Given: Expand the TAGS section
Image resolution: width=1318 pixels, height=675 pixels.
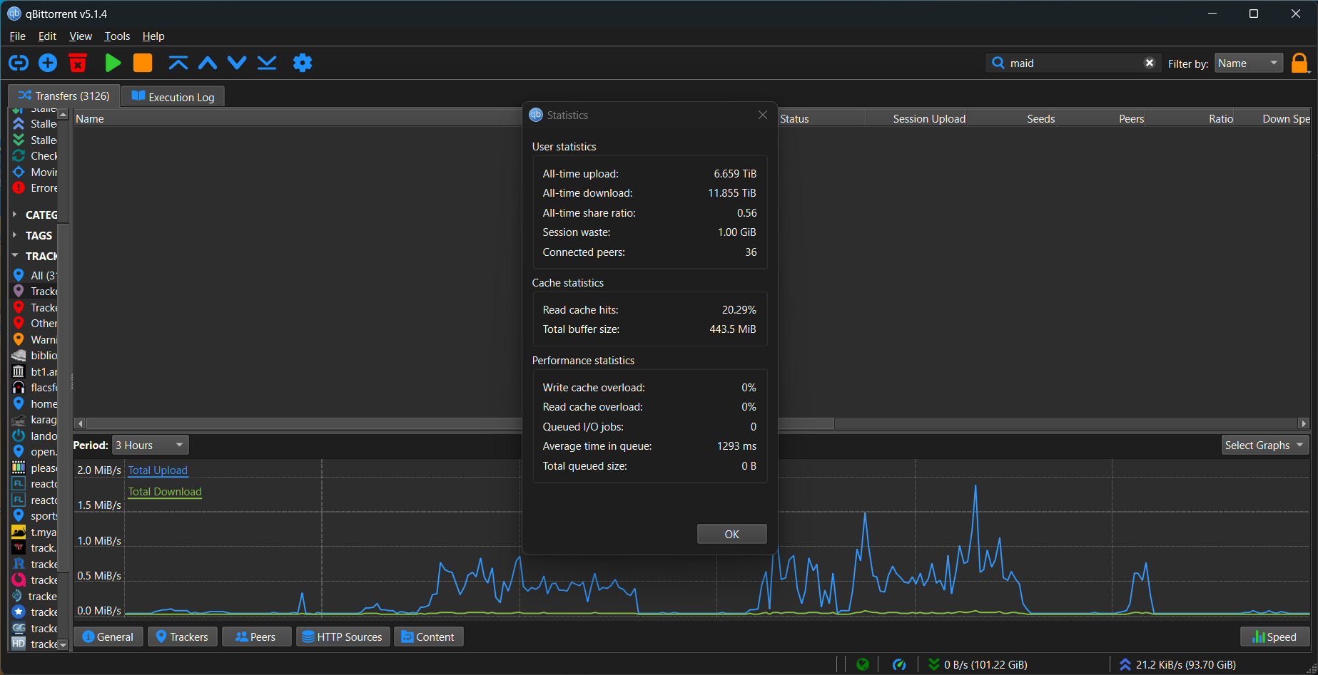Looking at the screenshot, I should pyautogui.click(x=15, y=235).
